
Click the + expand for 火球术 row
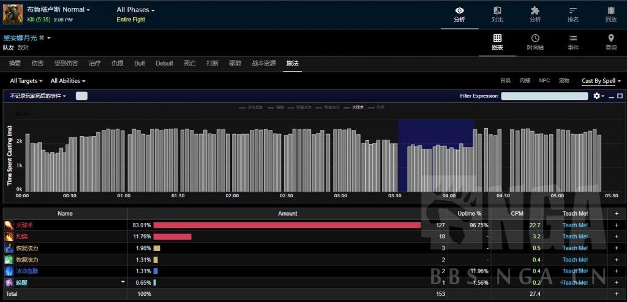pyautogui.click(x=616, y=225)
